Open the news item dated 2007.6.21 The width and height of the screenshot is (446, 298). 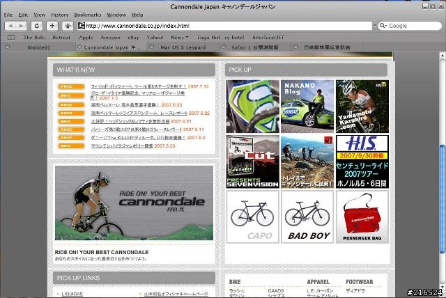click(x=130, y=121)
